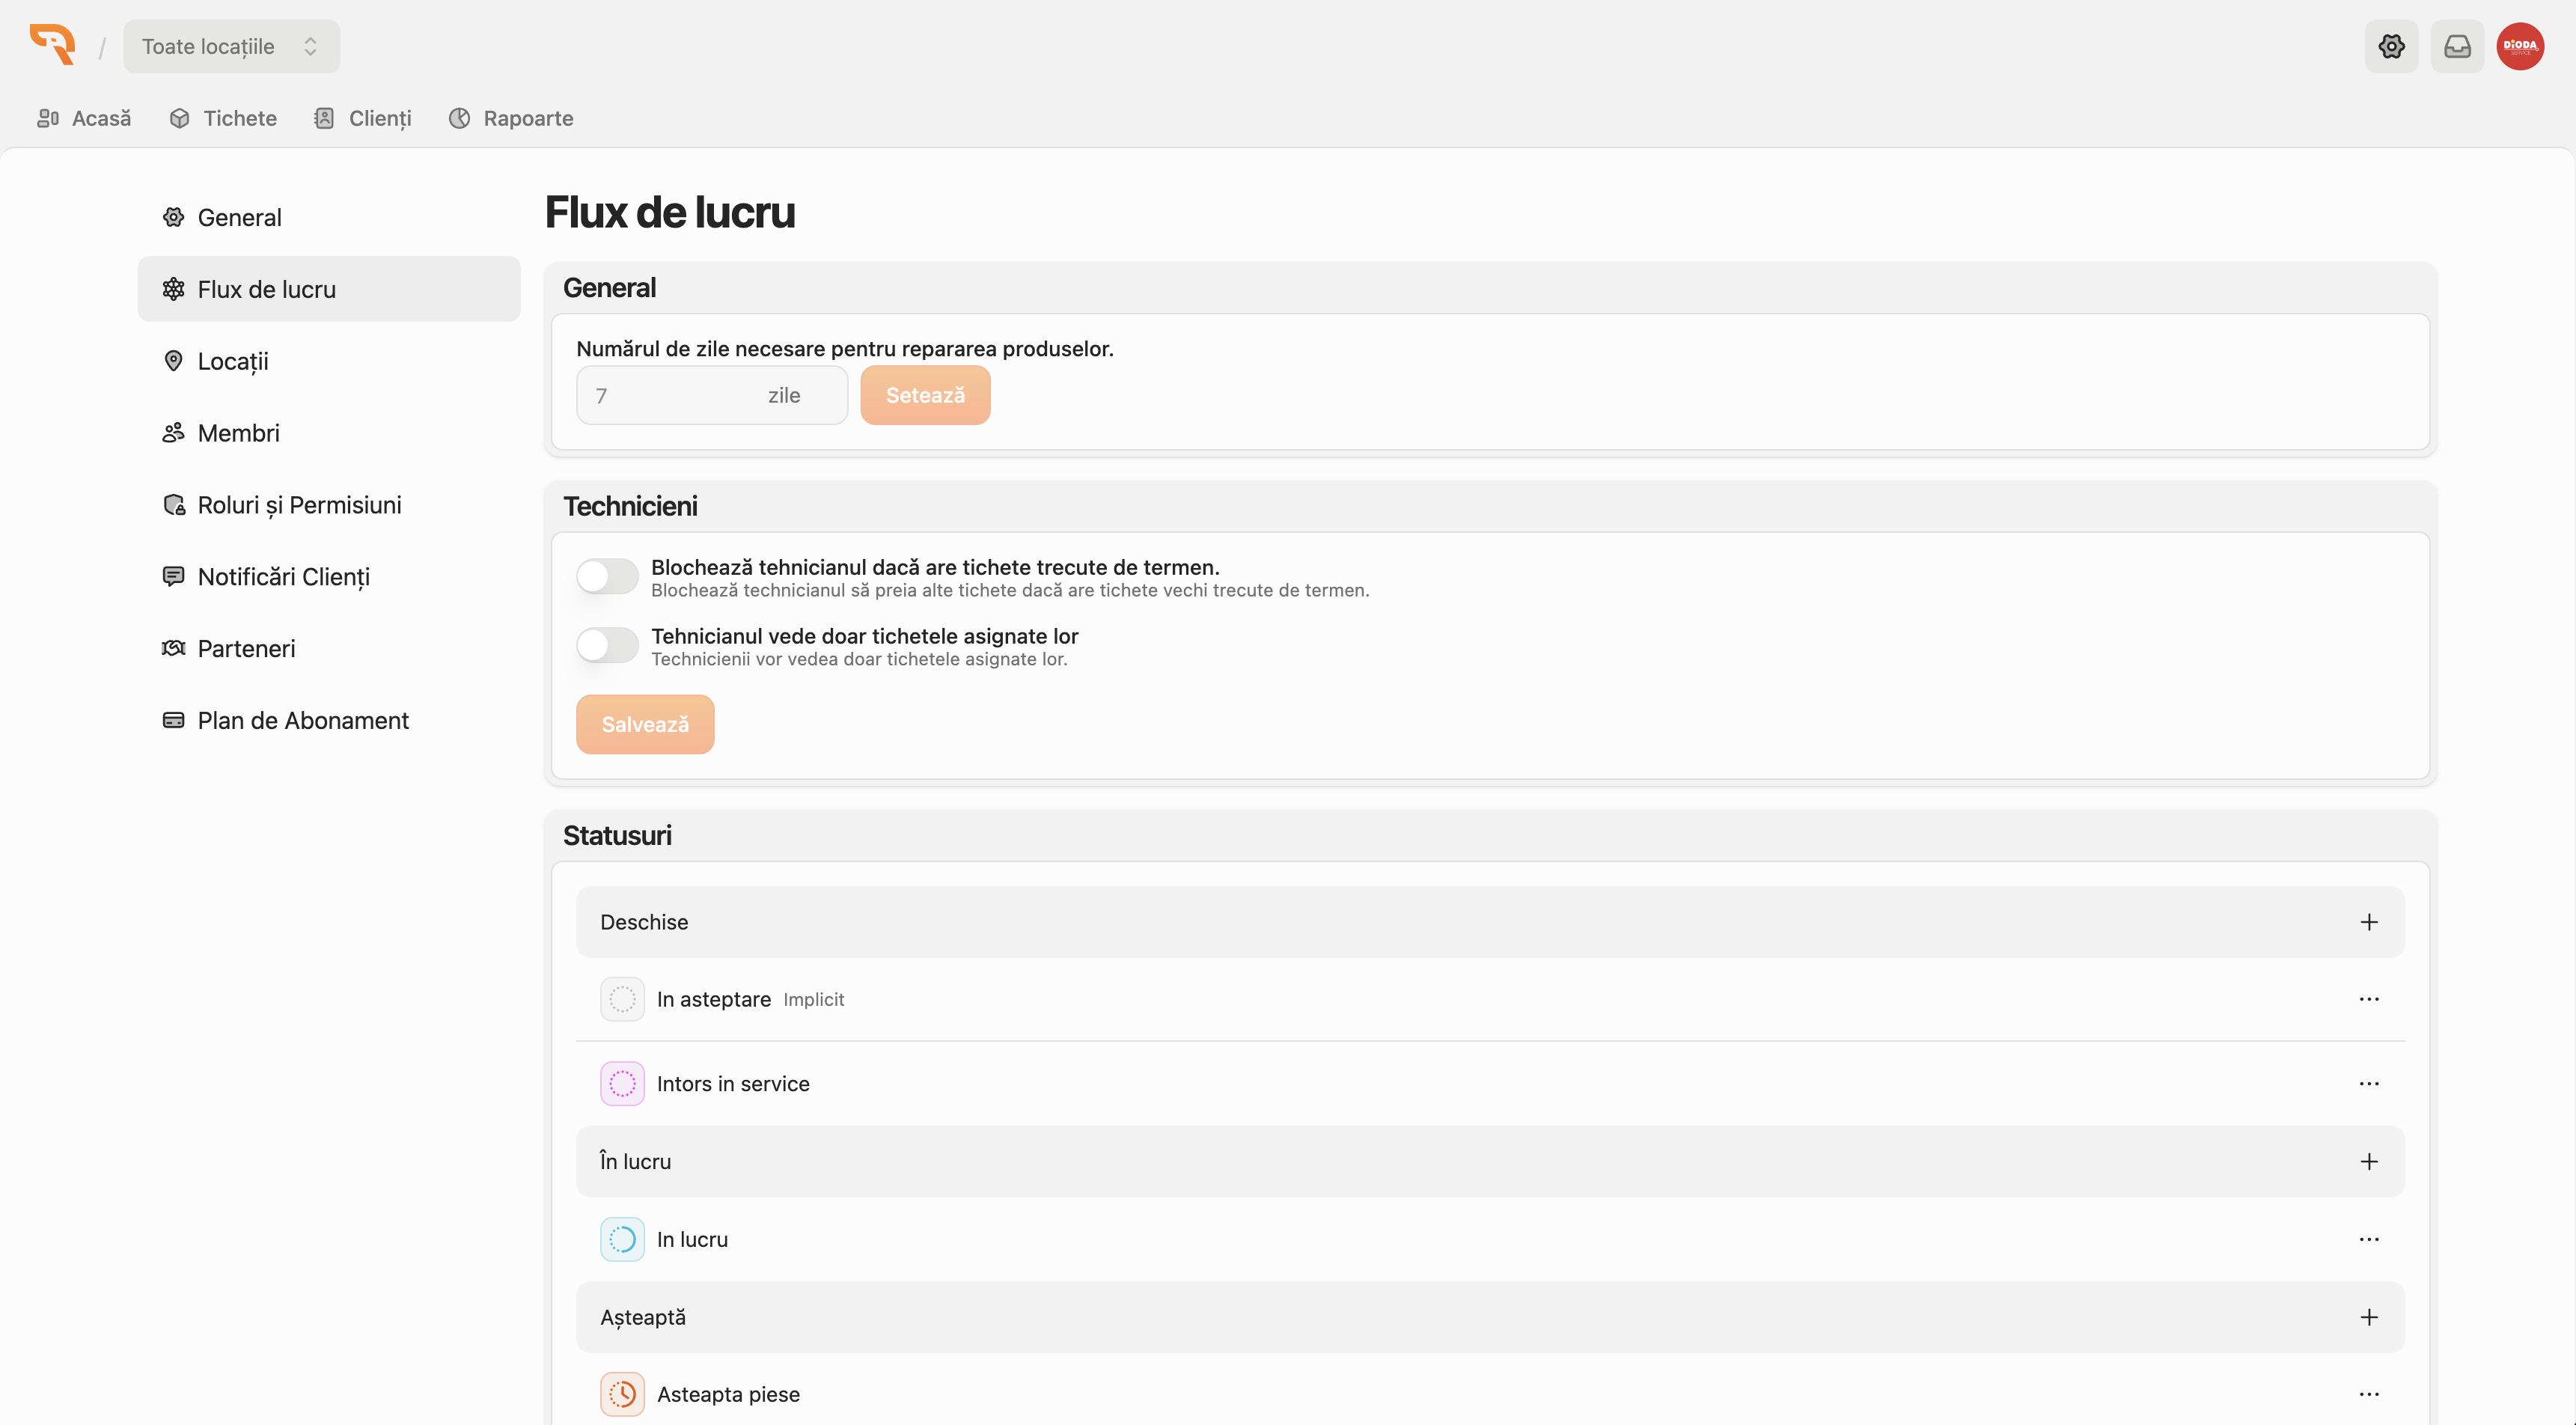Add a status to În lucru group

pos(2369,1161)
